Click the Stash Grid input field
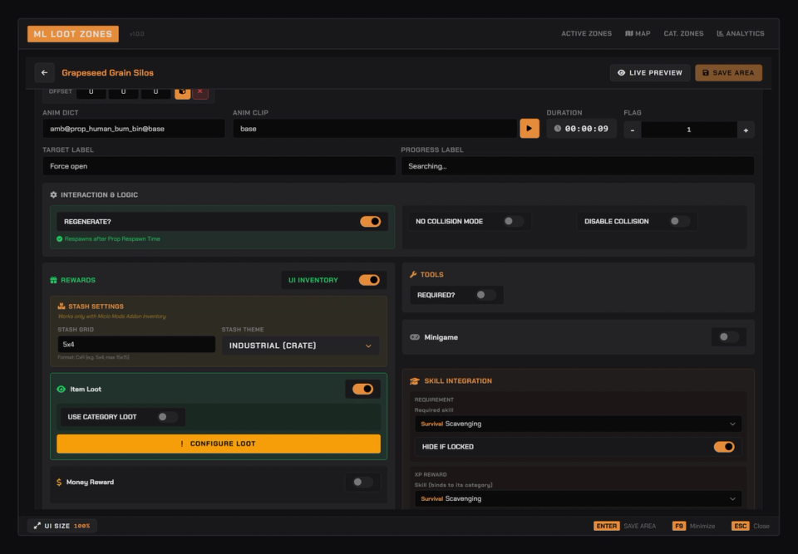This screenshot has width=798, height=554. [136, 345]
